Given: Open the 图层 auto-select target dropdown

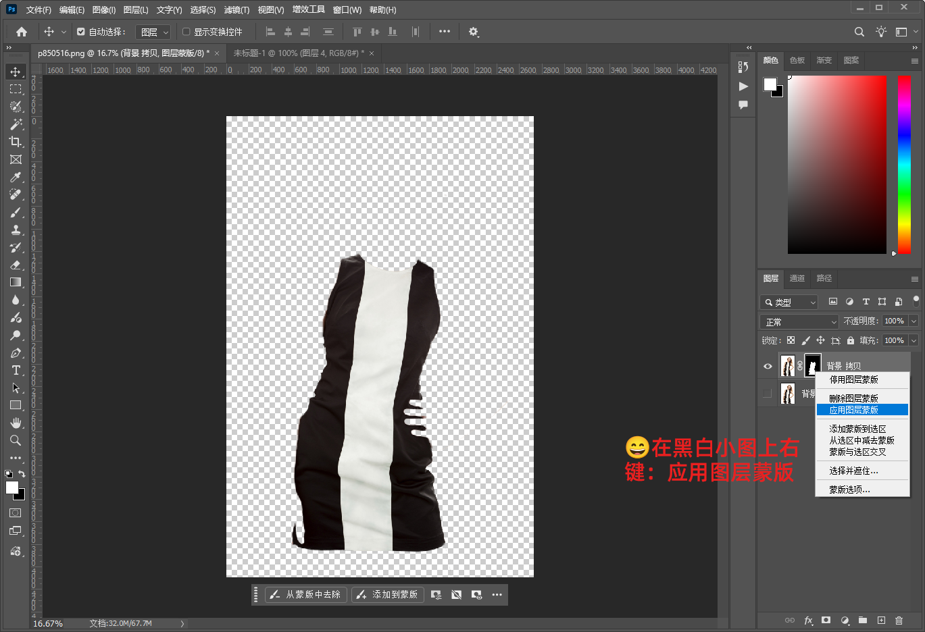Looking at the screenshot, I should (153, 32).
